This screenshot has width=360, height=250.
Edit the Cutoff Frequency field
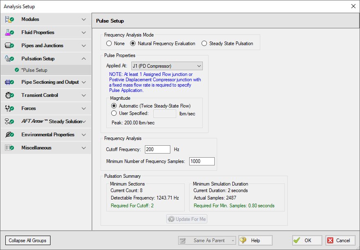157,149
